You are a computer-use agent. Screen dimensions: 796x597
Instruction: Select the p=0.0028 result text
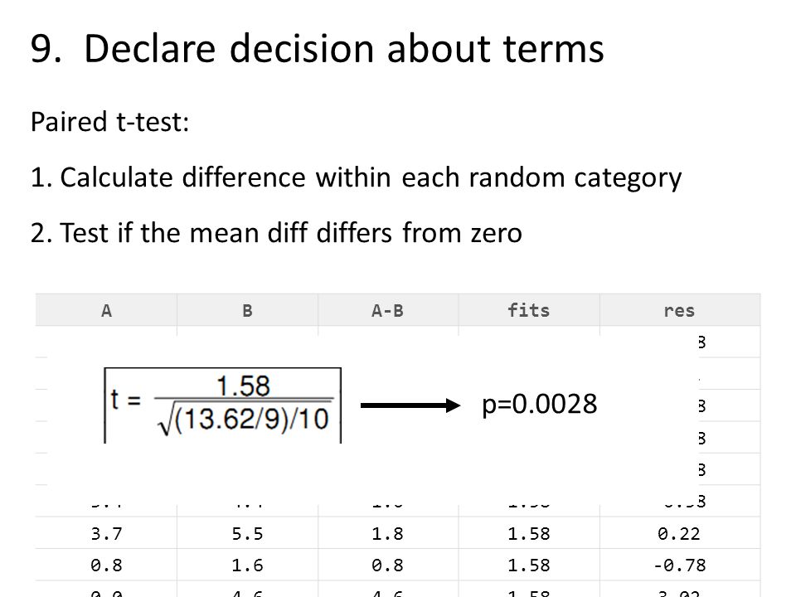tap(539, 404)
